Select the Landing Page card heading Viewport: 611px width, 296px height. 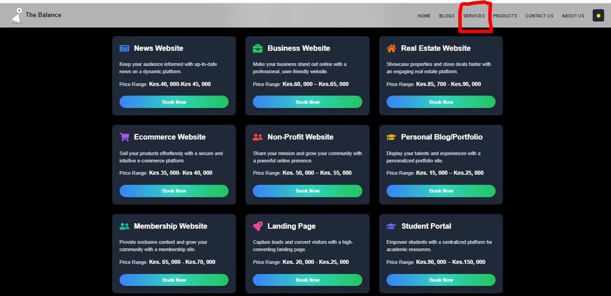[x=291, y=226]
